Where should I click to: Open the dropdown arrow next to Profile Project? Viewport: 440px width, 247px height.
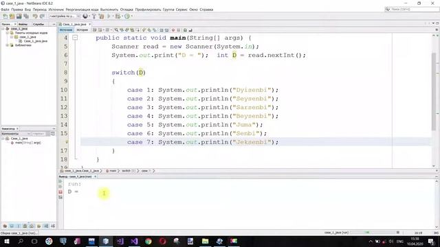pos(131,16)
